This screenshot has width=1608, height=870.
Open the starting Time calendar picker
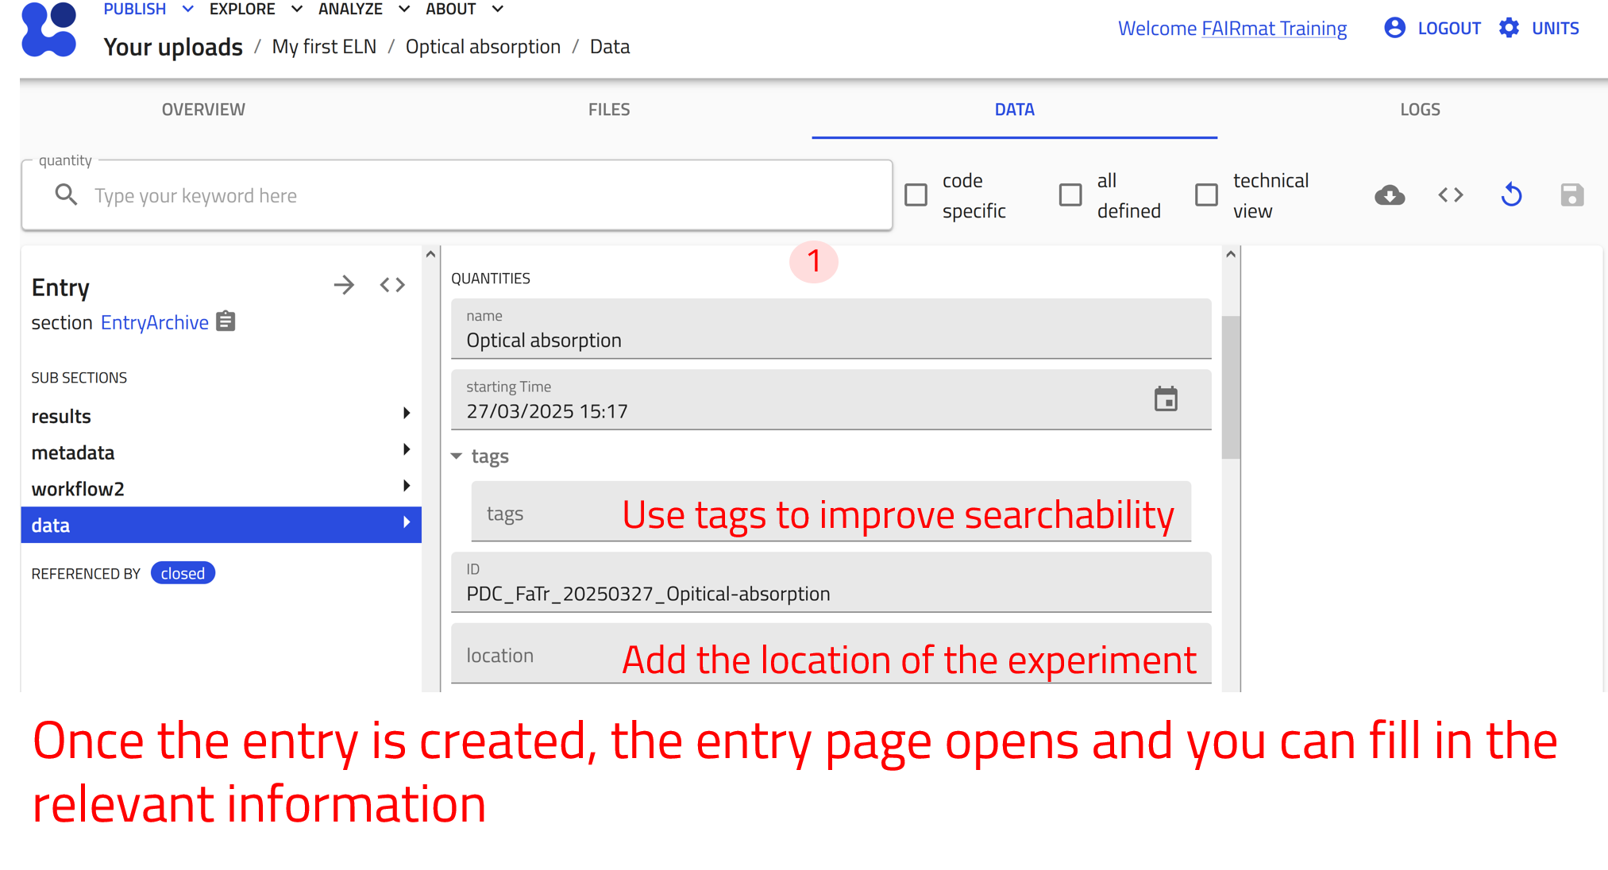pos(1166,399)
